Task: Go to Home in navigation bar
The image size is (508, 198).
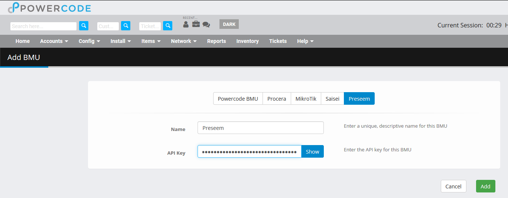Action: pyautogui.click(x=23, y=41)
